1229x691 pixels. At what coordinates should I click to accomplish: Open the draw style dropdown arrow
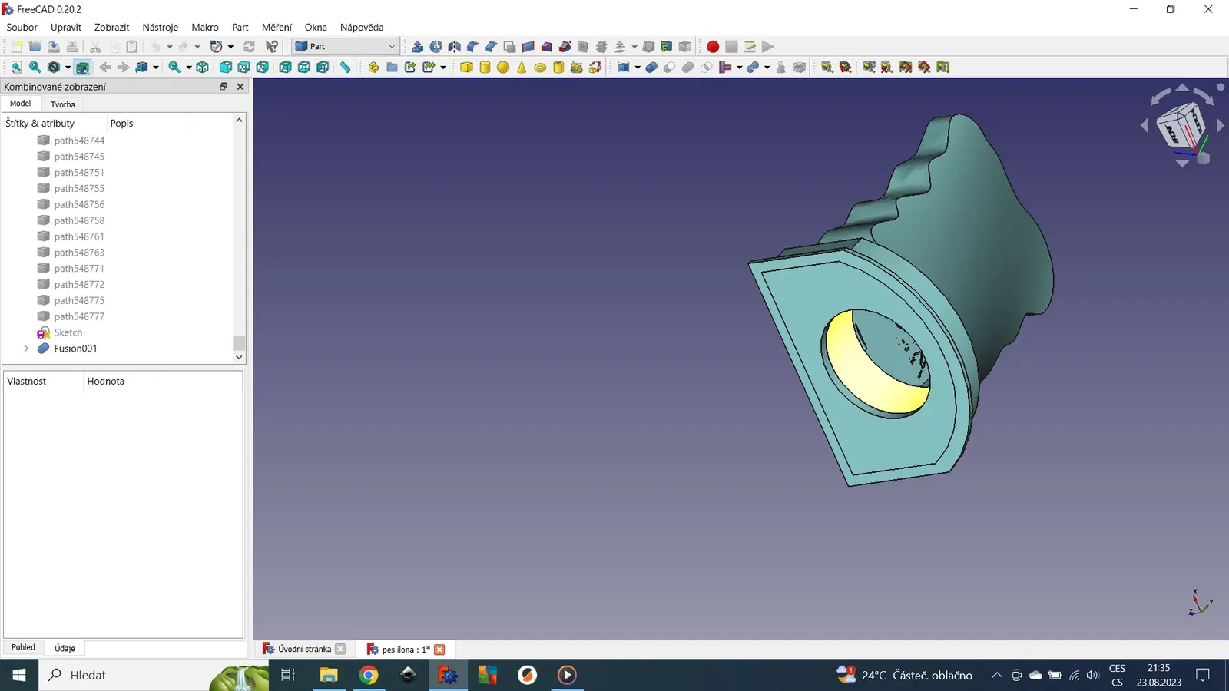click(x=68, y=68)
